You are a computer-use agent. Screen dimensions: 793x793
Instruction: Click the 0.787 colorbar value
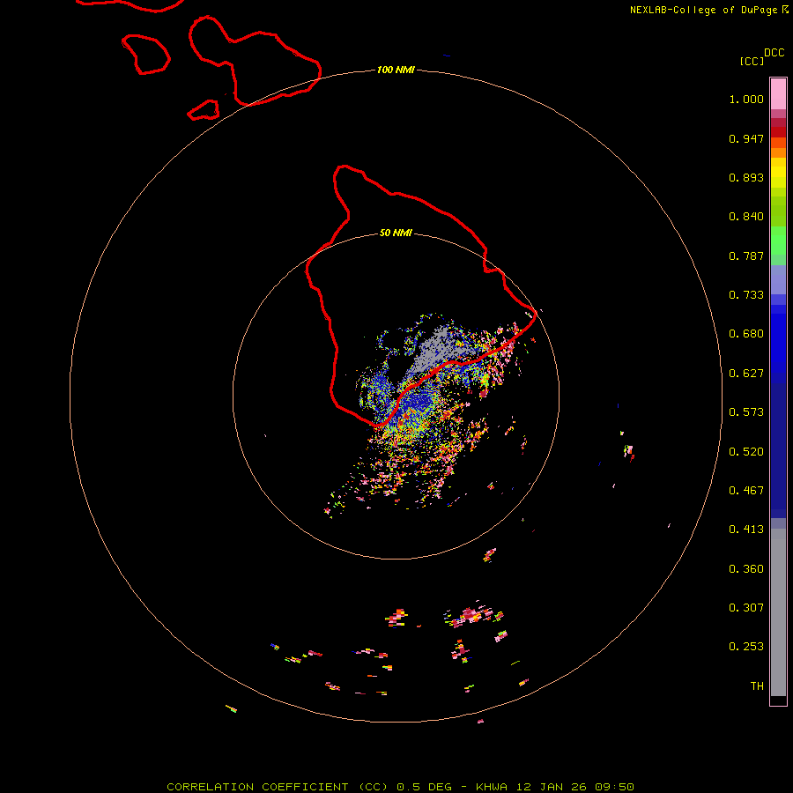tap(746, 256)
